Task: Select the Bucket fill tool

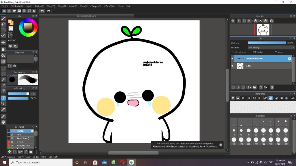Action: click(3, 55)
